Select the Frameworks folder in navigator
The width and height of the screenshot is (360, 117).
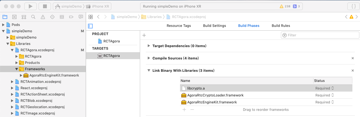pyautogui.click(x=43, y=69)
